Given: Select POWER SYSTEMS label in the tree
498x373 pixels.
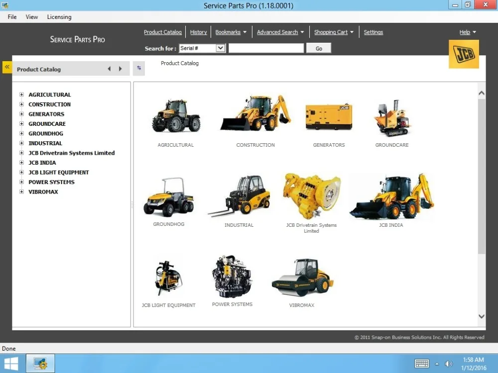Looking at the screenshot, I should [x=51, y=182].
